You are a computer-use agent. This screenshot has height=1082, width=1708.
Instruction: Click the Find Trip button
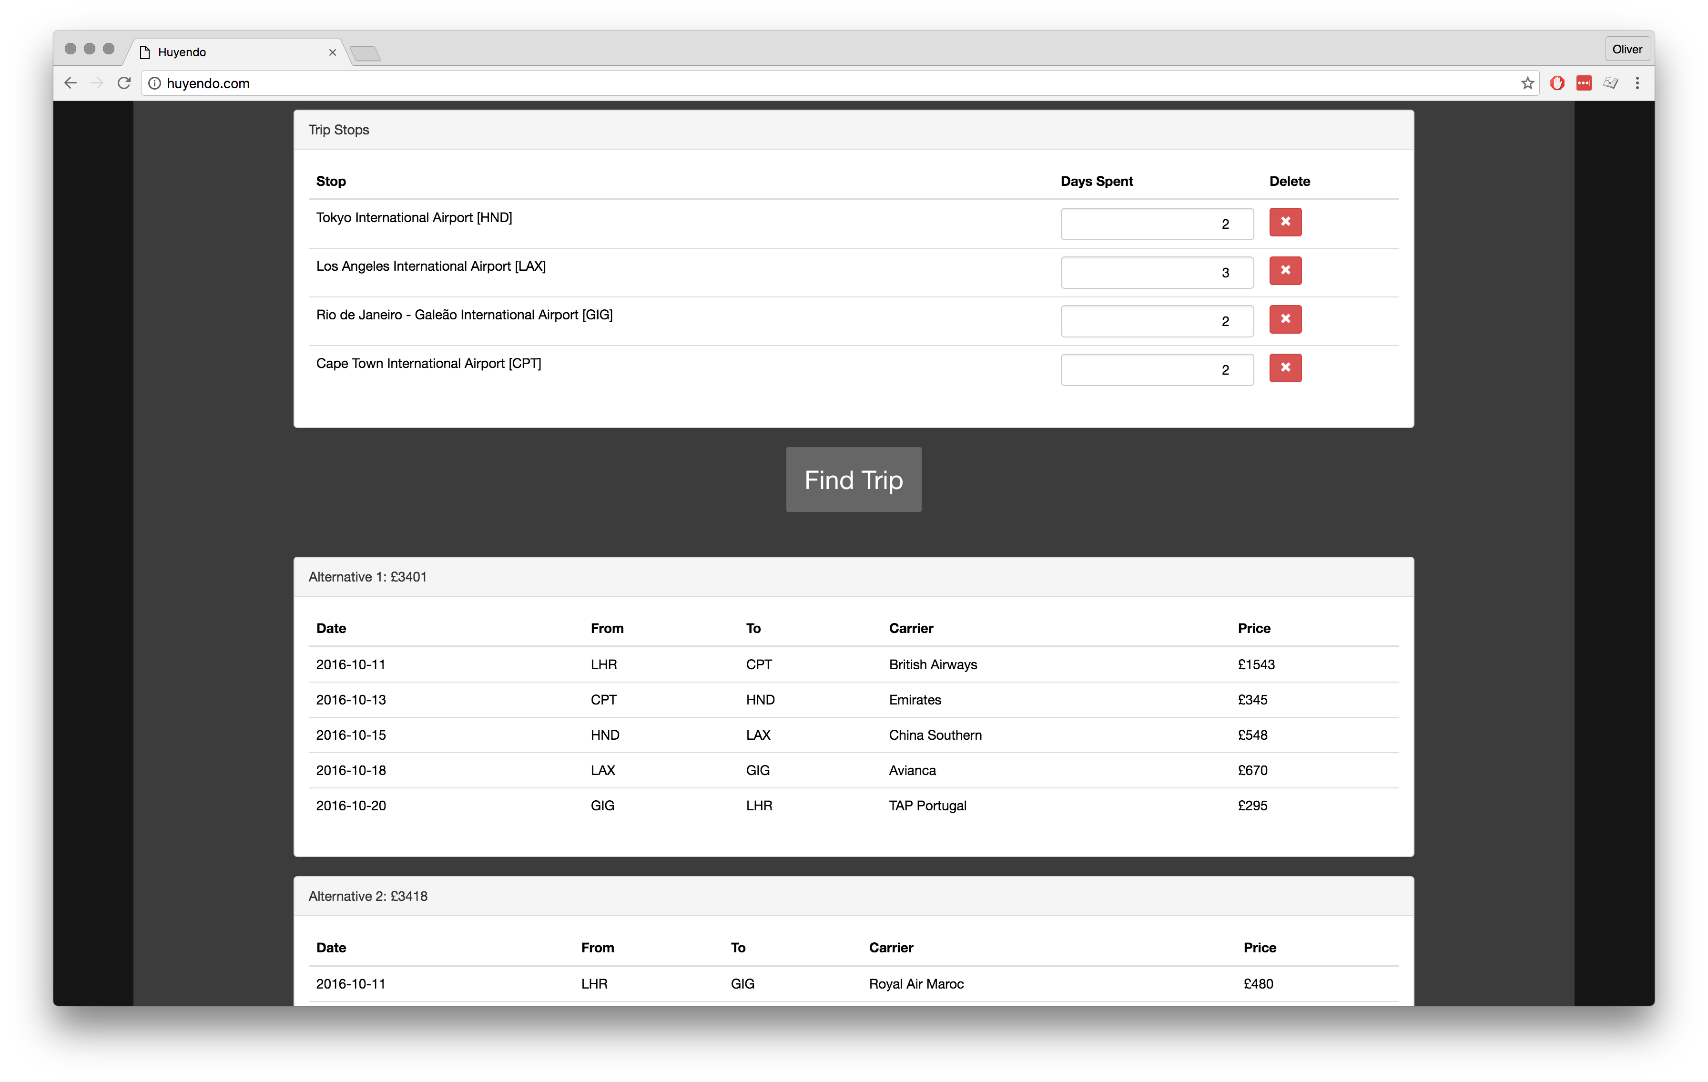pos(854,480)
